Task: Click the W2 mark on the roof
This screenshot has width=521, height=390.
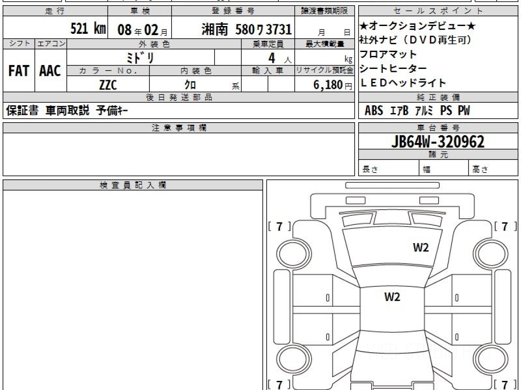Action: pos(392,297)
